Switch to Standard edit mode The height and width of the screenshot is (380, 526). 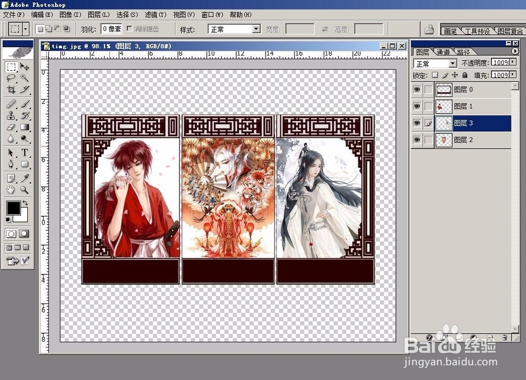coord(11,234)
